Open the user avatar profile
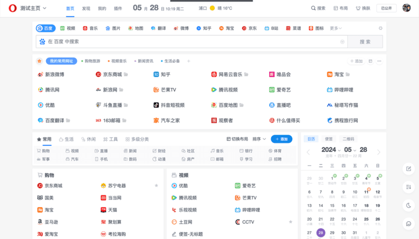Image resolution: width=419 pixels, height=239 pixels. 406,8
